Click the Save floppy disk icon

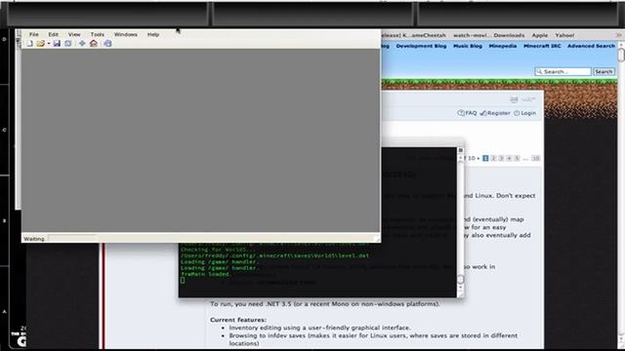(57, 43)
